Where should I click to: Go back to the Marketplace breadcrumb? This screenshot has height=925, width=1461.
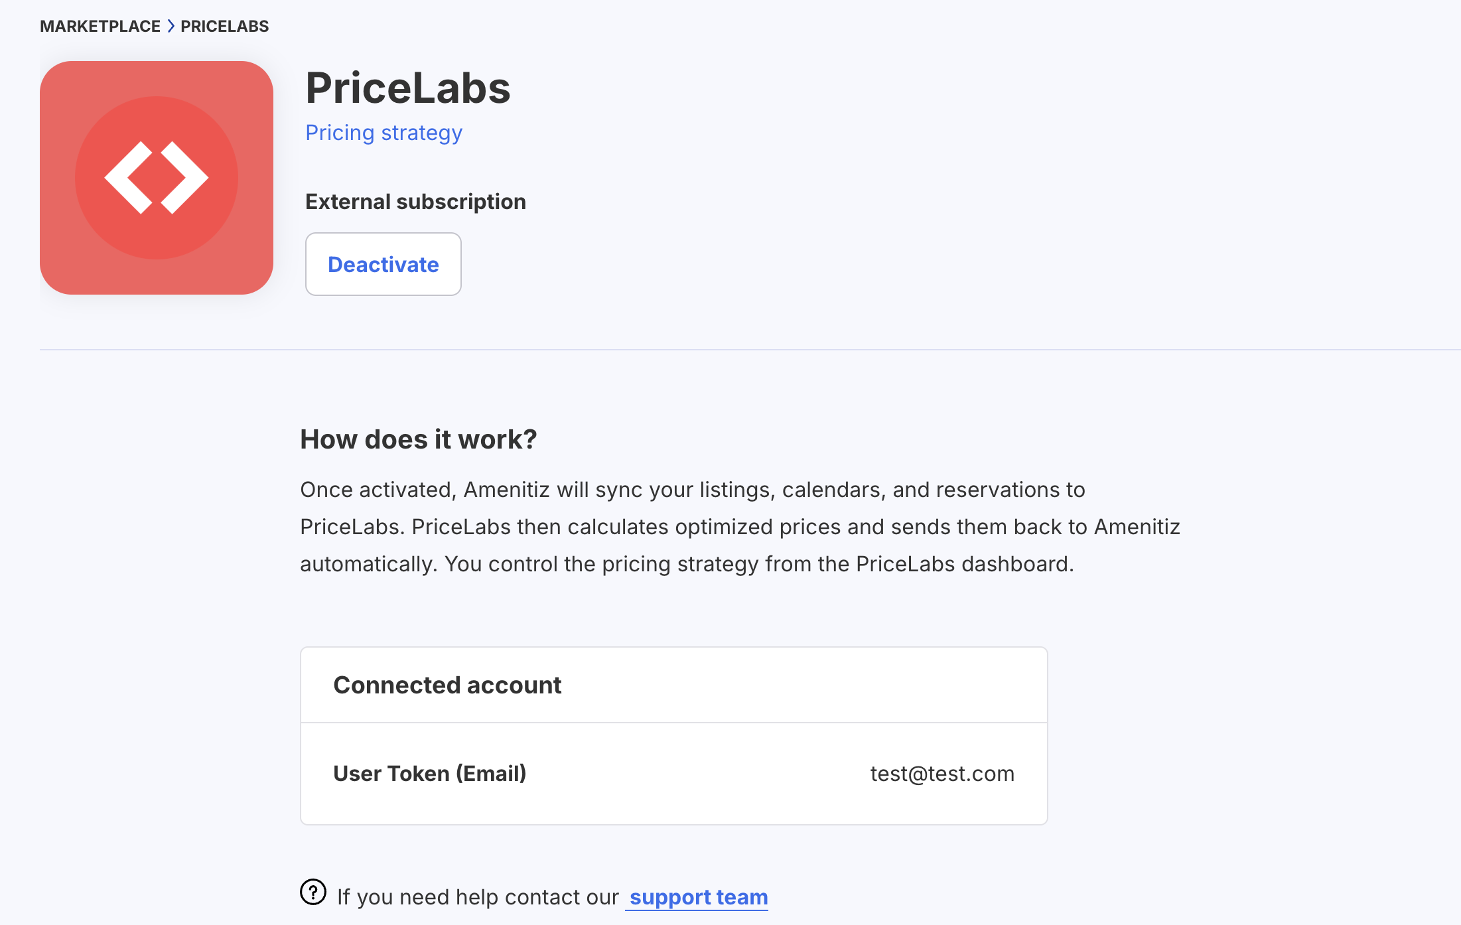(x=100, y=27)
